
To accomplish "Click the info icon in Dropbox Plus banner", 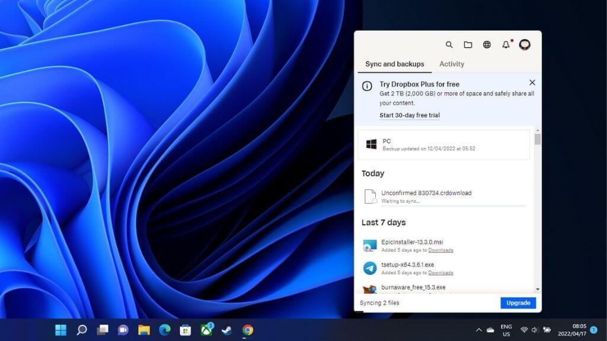I will pos(367,86).
